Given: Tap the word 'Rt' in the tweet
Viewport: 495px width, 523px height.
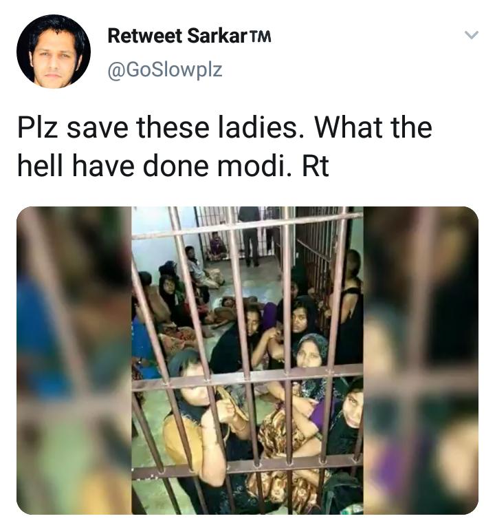Looking at the screenshot, I should [316, 166].
